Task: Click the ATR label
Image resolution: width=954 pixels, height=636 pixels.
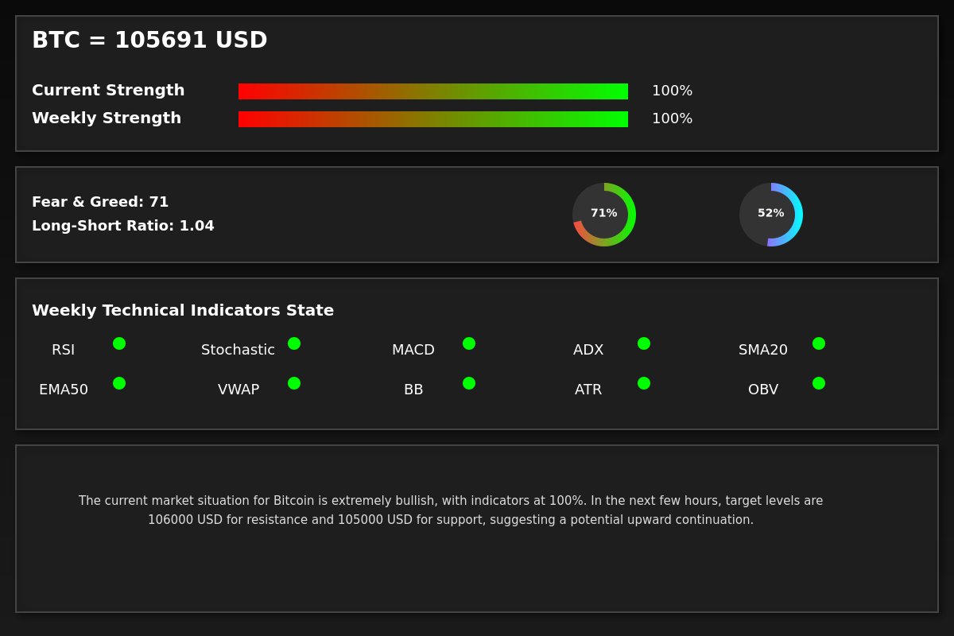Action: 588,390
